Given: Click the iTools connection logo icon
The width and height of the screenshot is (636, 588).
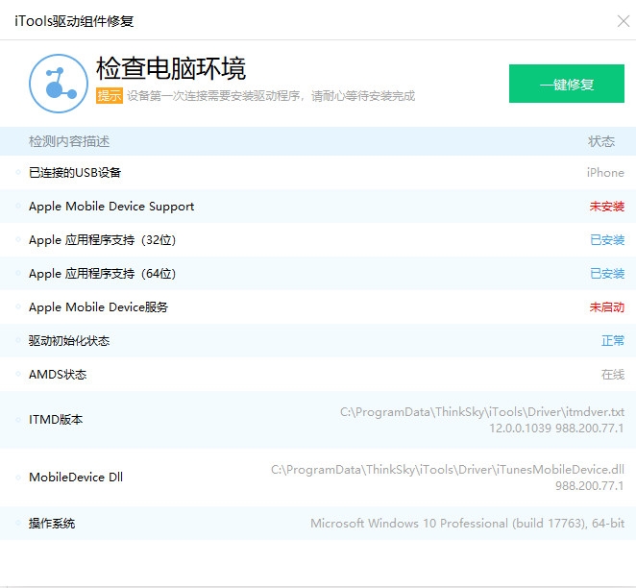Looking at the screenshot, I should point(59,84).
